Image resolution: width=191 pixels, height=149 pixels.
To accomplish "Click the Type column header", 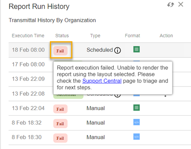I will (95, 36).
